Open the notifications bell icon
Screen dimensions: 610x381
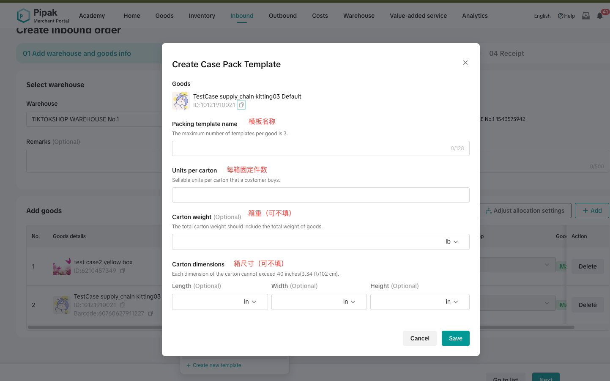[599, 16]
